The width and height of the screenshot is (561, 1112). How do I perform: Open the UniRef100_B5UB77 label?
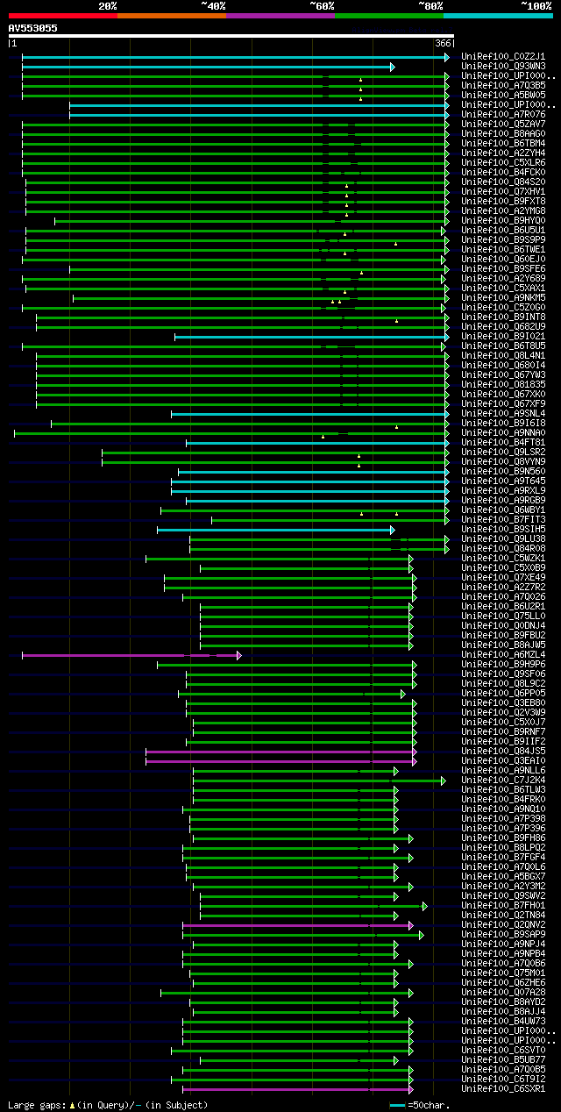(503, 1060)
